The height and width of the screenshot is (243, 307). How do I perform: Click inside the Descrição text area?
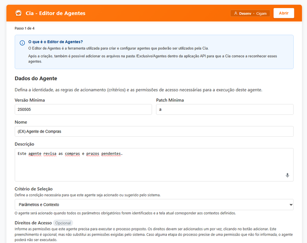pos(154,165)
